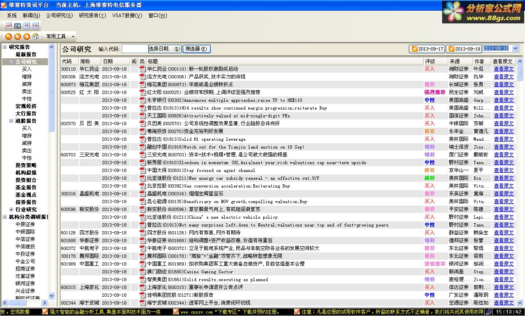Click the orange undo/return arrow icon
The image size is (525, 316).
[9, 36]
